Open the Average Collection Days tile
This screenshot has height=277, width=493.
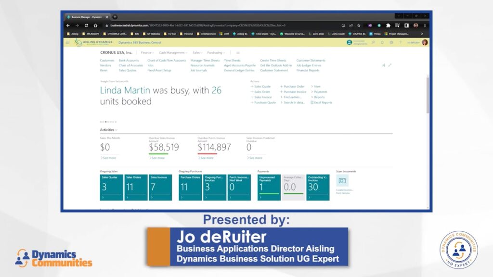293,188
